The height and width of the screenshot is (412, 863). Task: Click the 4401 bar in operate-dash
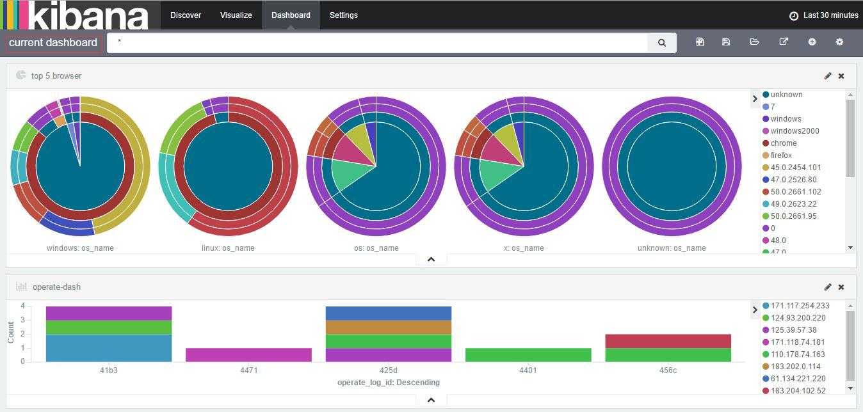(528, 355)
